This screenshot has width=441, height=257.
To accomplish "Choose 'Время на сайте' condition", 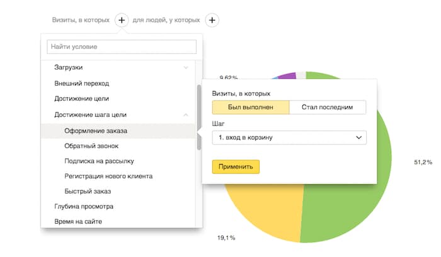I will [x=78, y=221].
